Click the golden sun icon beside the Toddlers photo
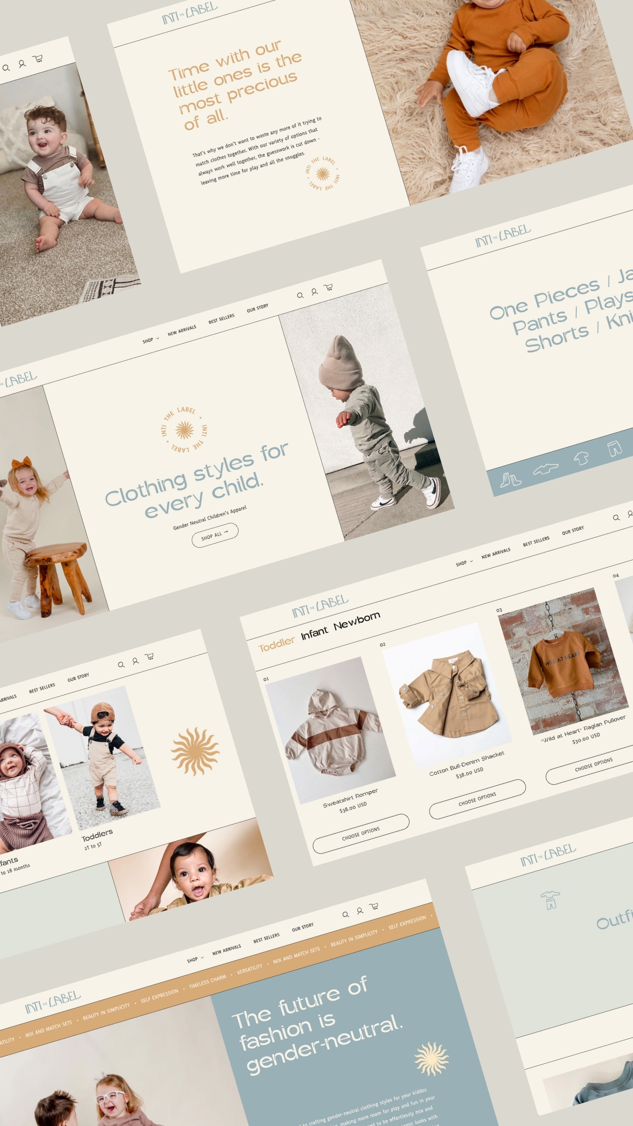 (195, 752)
